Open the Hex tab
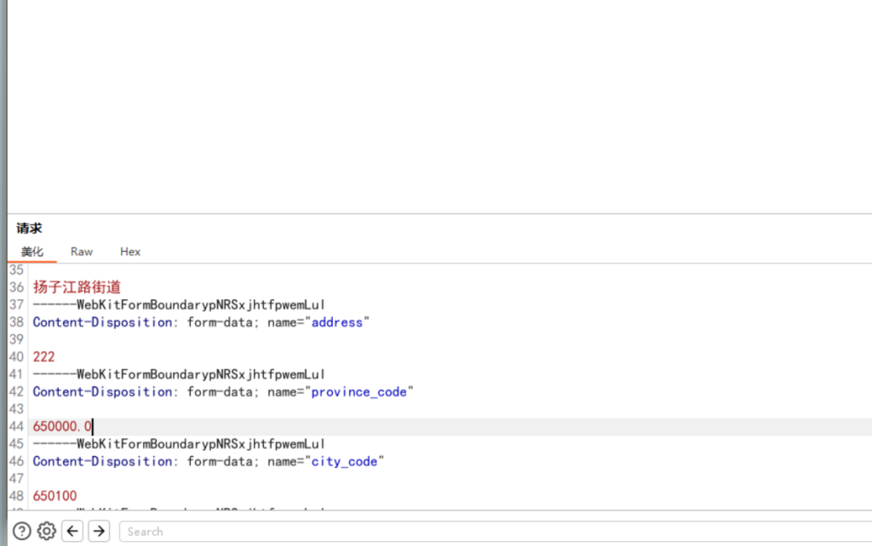Image resolution: width=872 pixels, height=546 pixels. coord(130,252)
